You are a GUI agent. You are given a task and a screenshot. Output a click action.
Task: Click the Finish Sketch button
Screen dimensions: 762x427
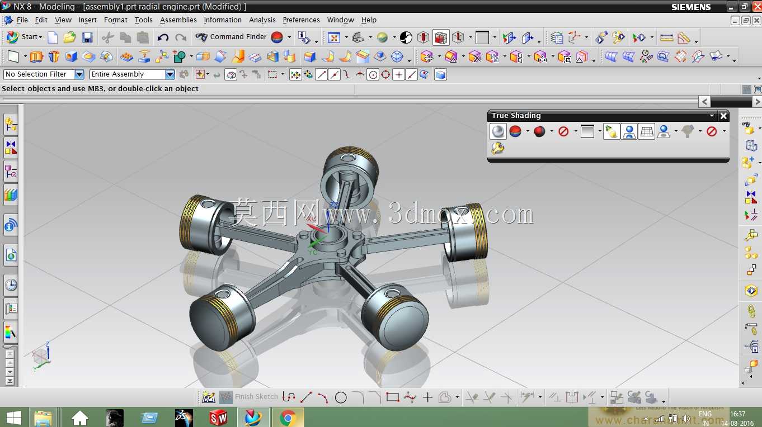[248, 397]
